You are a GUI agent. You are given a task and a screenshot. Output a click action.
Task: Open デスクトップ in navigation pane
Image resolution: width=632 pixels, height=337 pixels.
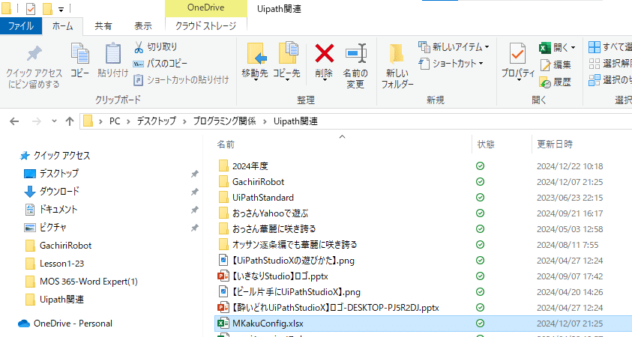[x=52, y=174]
